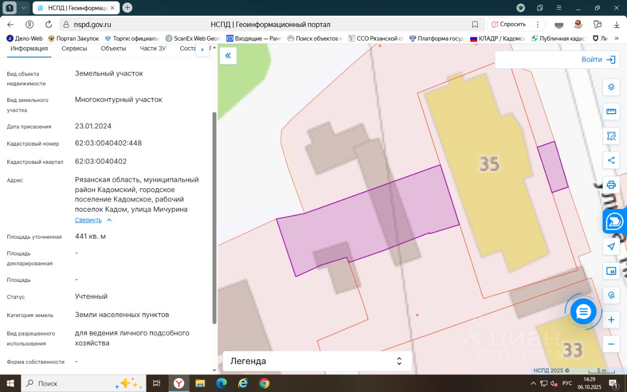Image resolution: width=627 pixels, height=392 pixels.
Task: Switch to the Сервисы tab
Action: click(74, 49)
